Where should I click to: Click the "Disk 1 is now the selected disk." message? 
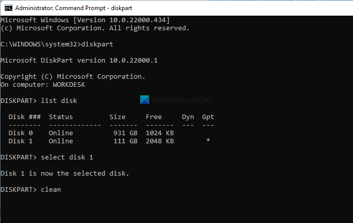(x=65, y=174)
